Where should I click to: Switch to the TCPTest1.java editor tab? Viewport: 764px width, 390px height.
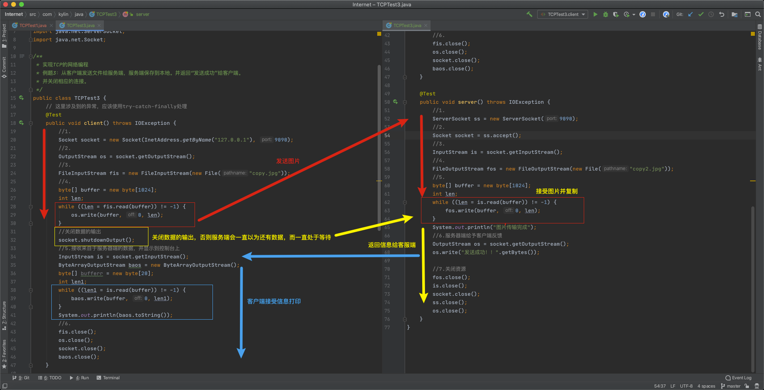[33, 25]
